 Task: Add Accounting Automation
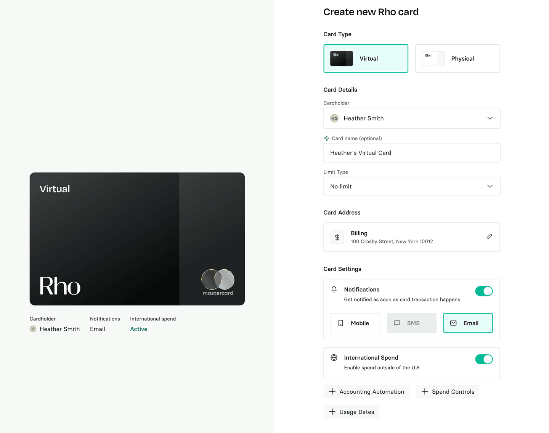tap(366, 392)
